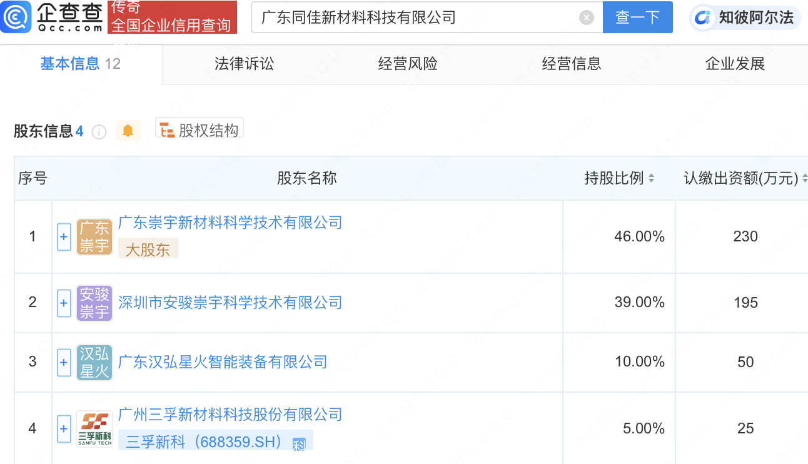Click the Qcc.com 企查查 logo
The width and height of the screenshot is (808, 464).
(x=53, y=17)
